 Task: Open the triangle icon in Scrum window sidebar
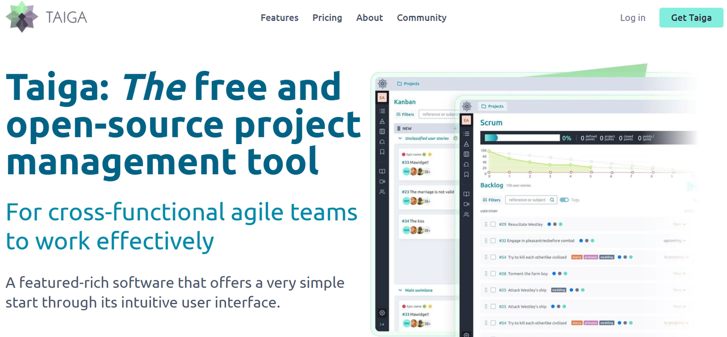coord(466,144)
